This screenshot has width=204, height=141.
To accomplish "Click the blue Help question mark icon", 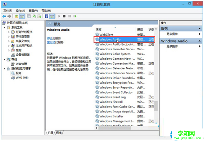I will [46, 16].
